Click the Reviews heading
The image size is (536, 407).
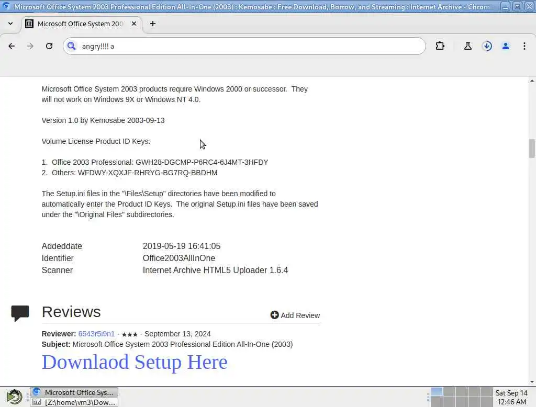coord(71,312)
